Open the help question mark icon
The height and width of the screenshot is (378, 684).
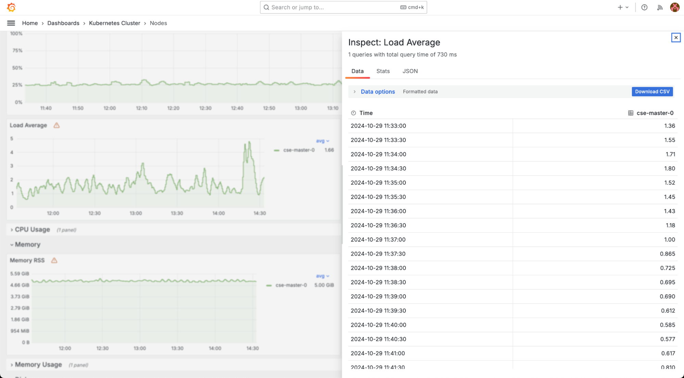644,7
